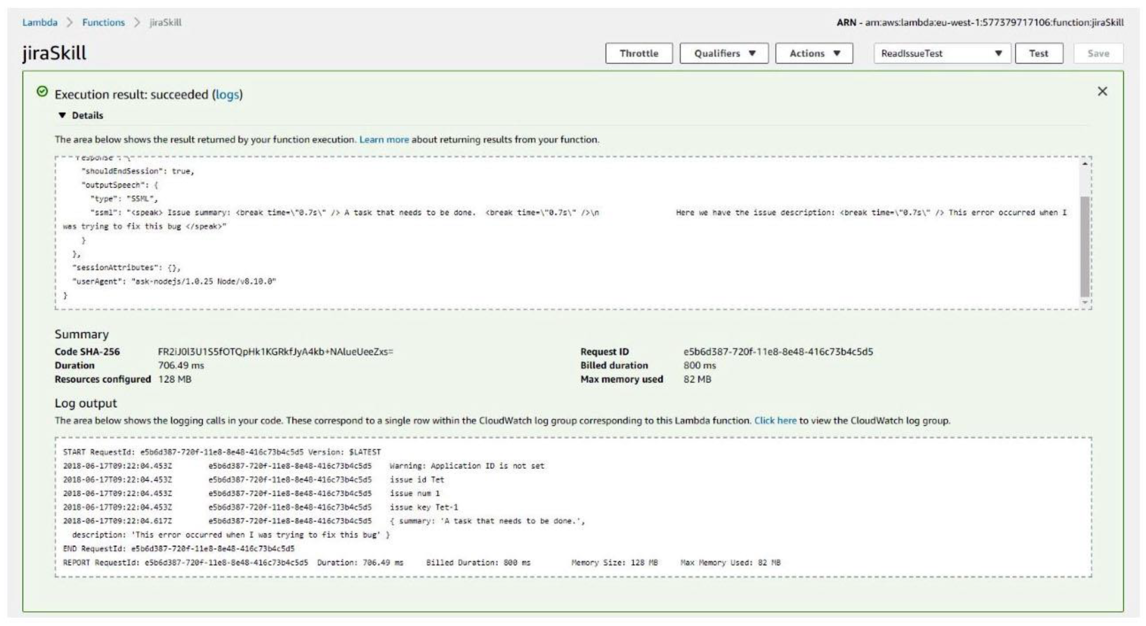Open CloudWatch via Click here link
This screenshot has width=1146, height=626.
point(775,420)
